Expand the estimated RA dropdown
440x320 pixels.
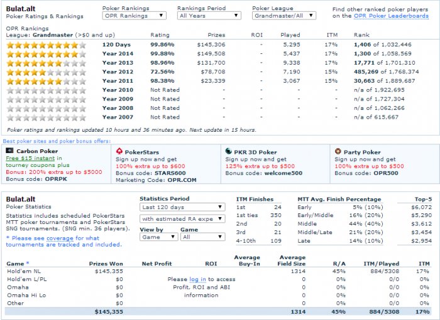(182, 218)
